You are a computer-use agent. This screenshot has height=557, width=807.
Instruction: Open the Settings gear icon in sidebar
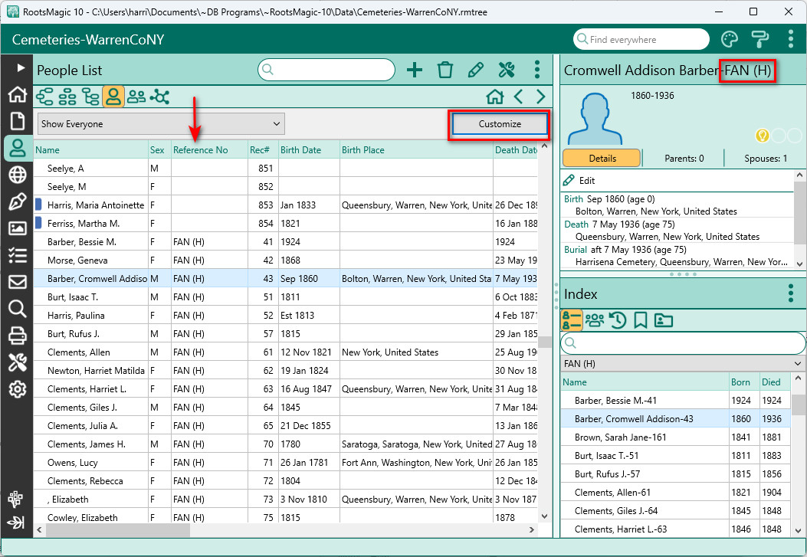18,389
